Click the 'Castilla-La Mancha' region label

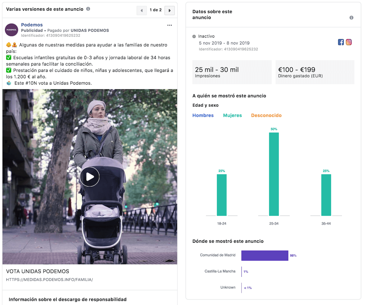tap(220, 271)
